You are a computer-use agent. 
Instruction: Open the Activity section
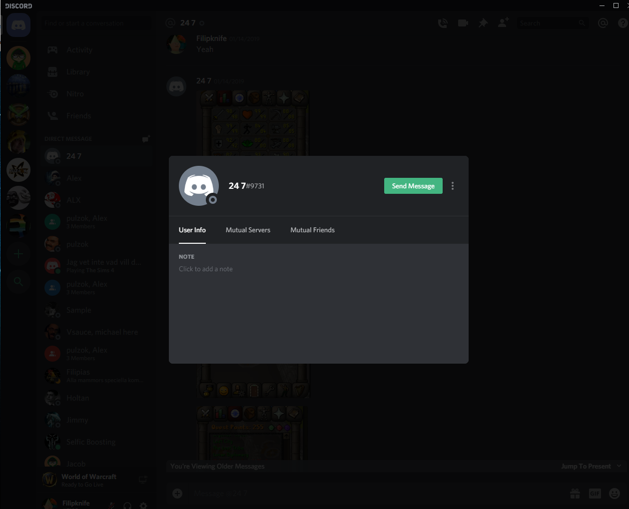[x=97, y=50]
